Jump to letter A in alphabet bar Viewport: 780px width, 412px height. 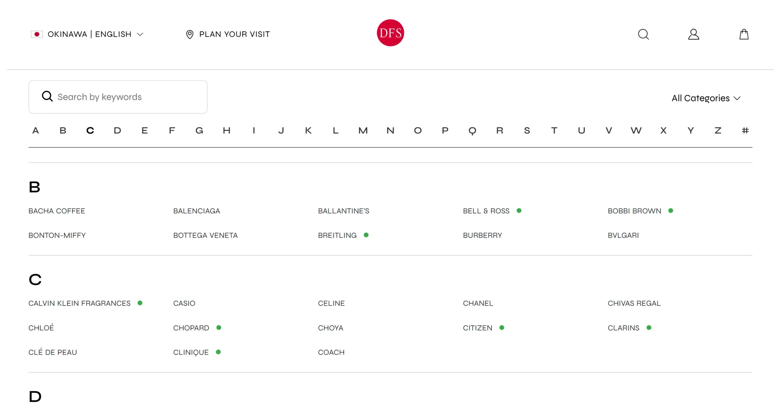pyautogui.click(x=35, y=130)
